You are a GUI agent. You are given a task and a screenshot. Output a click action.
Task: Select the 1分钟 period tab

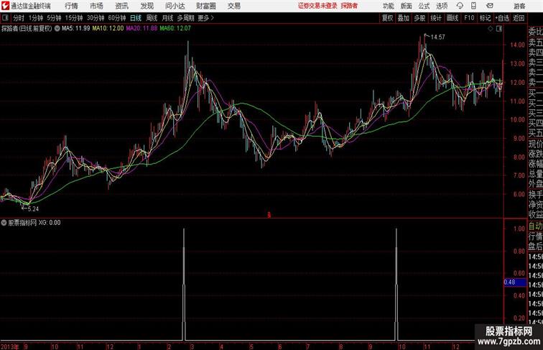[36, 18]
